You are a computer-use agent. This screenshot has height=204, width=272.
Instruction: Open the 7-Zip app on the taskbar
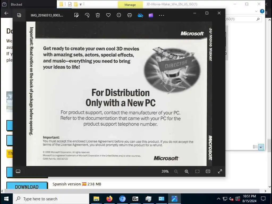coord(135,199)
